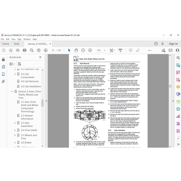Image resolution: width=181 pixels, height=181 pixels.
Task: Click the document vertical scrollbar thumb
Action: (170, 86)
